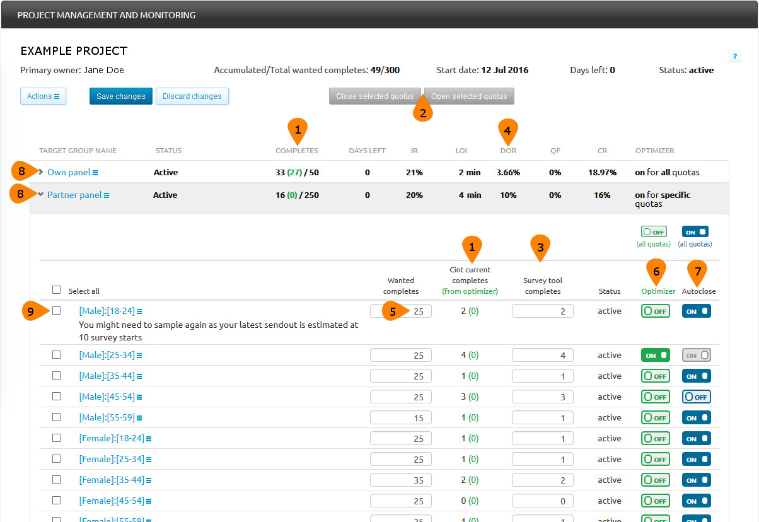Disable the Optimizer toggle for [Male]:[25-34]
The height and width of the screenshot is (522, 759).
point(655,355)
